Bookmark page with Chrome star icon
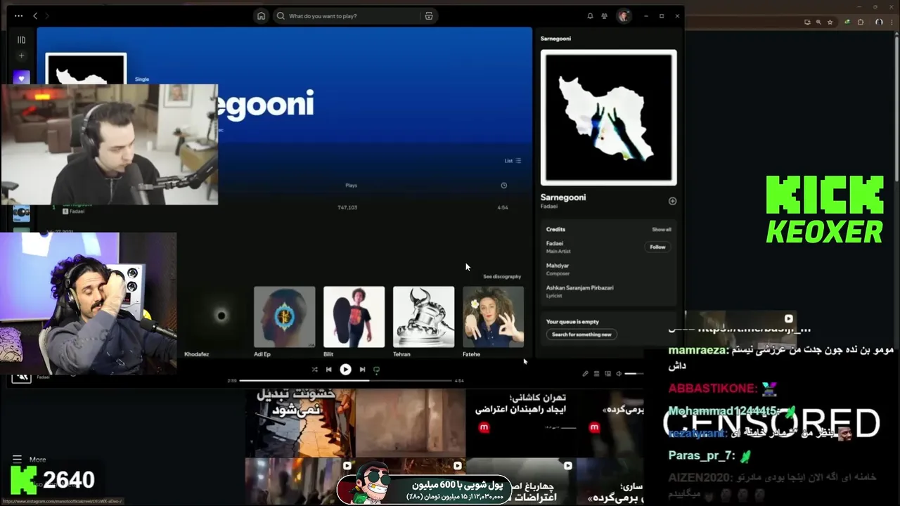Viewport: 900px width, 506px height. click(830, 22)
